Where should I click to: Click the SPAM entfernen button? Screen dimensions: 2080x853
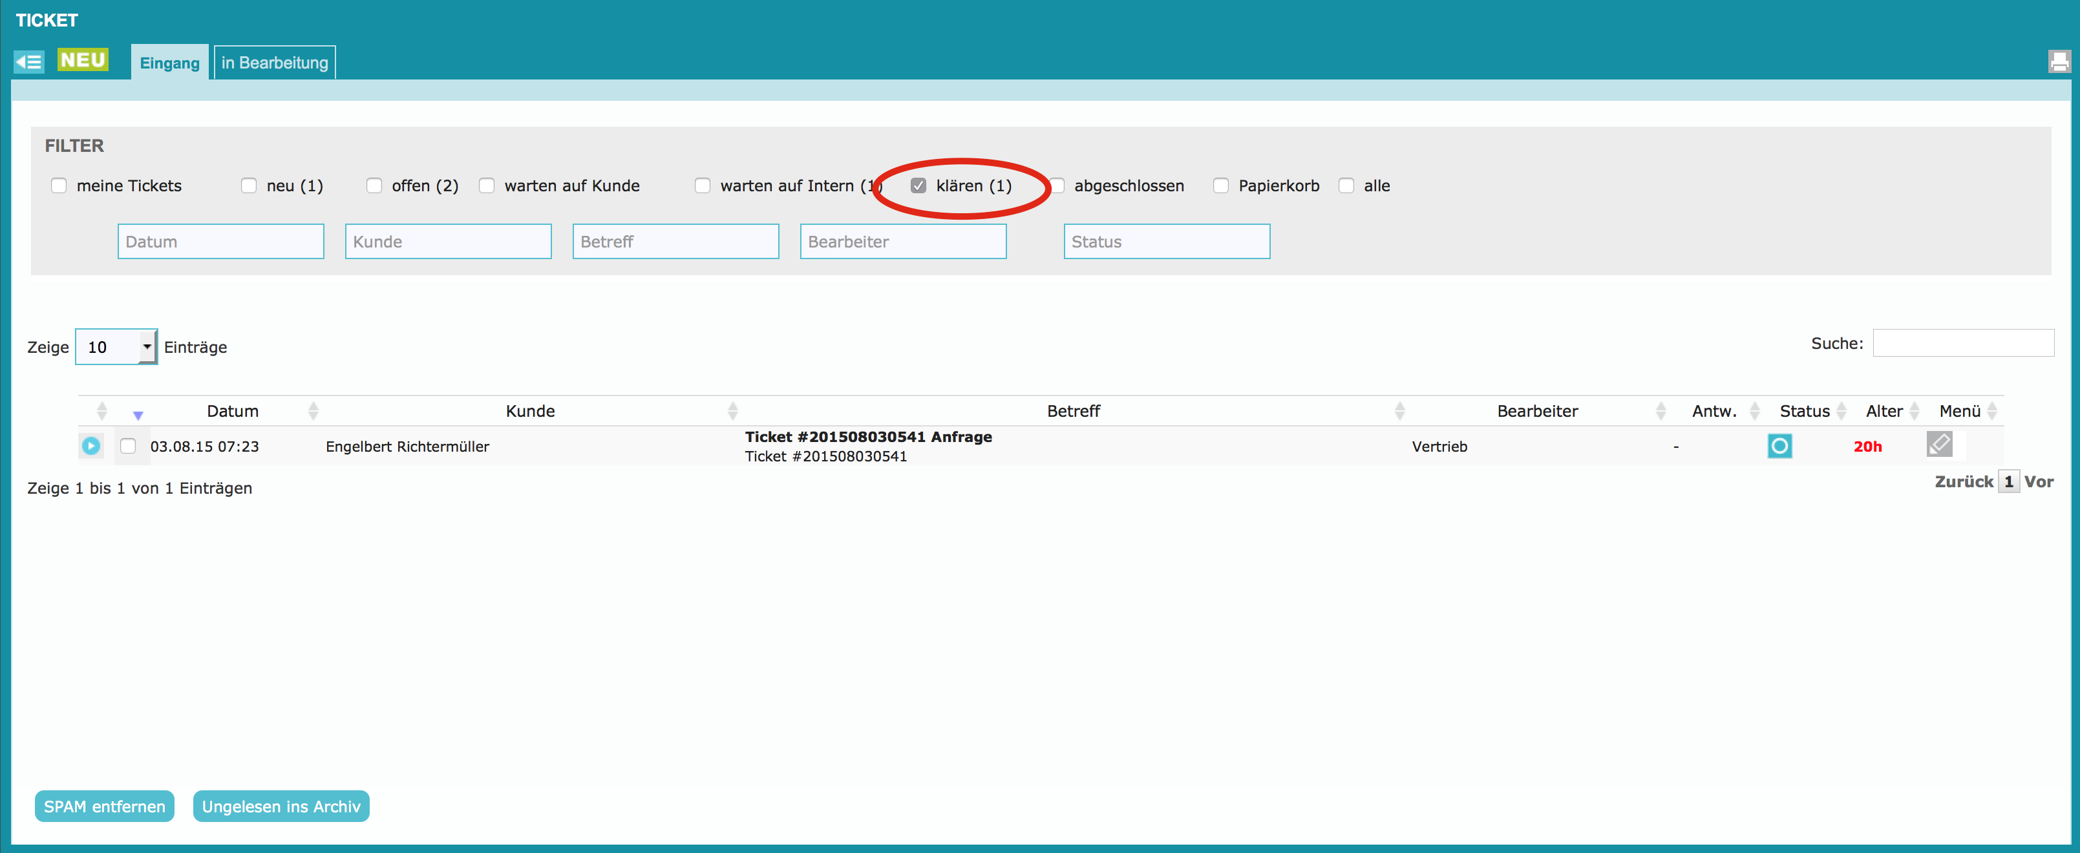104,806
